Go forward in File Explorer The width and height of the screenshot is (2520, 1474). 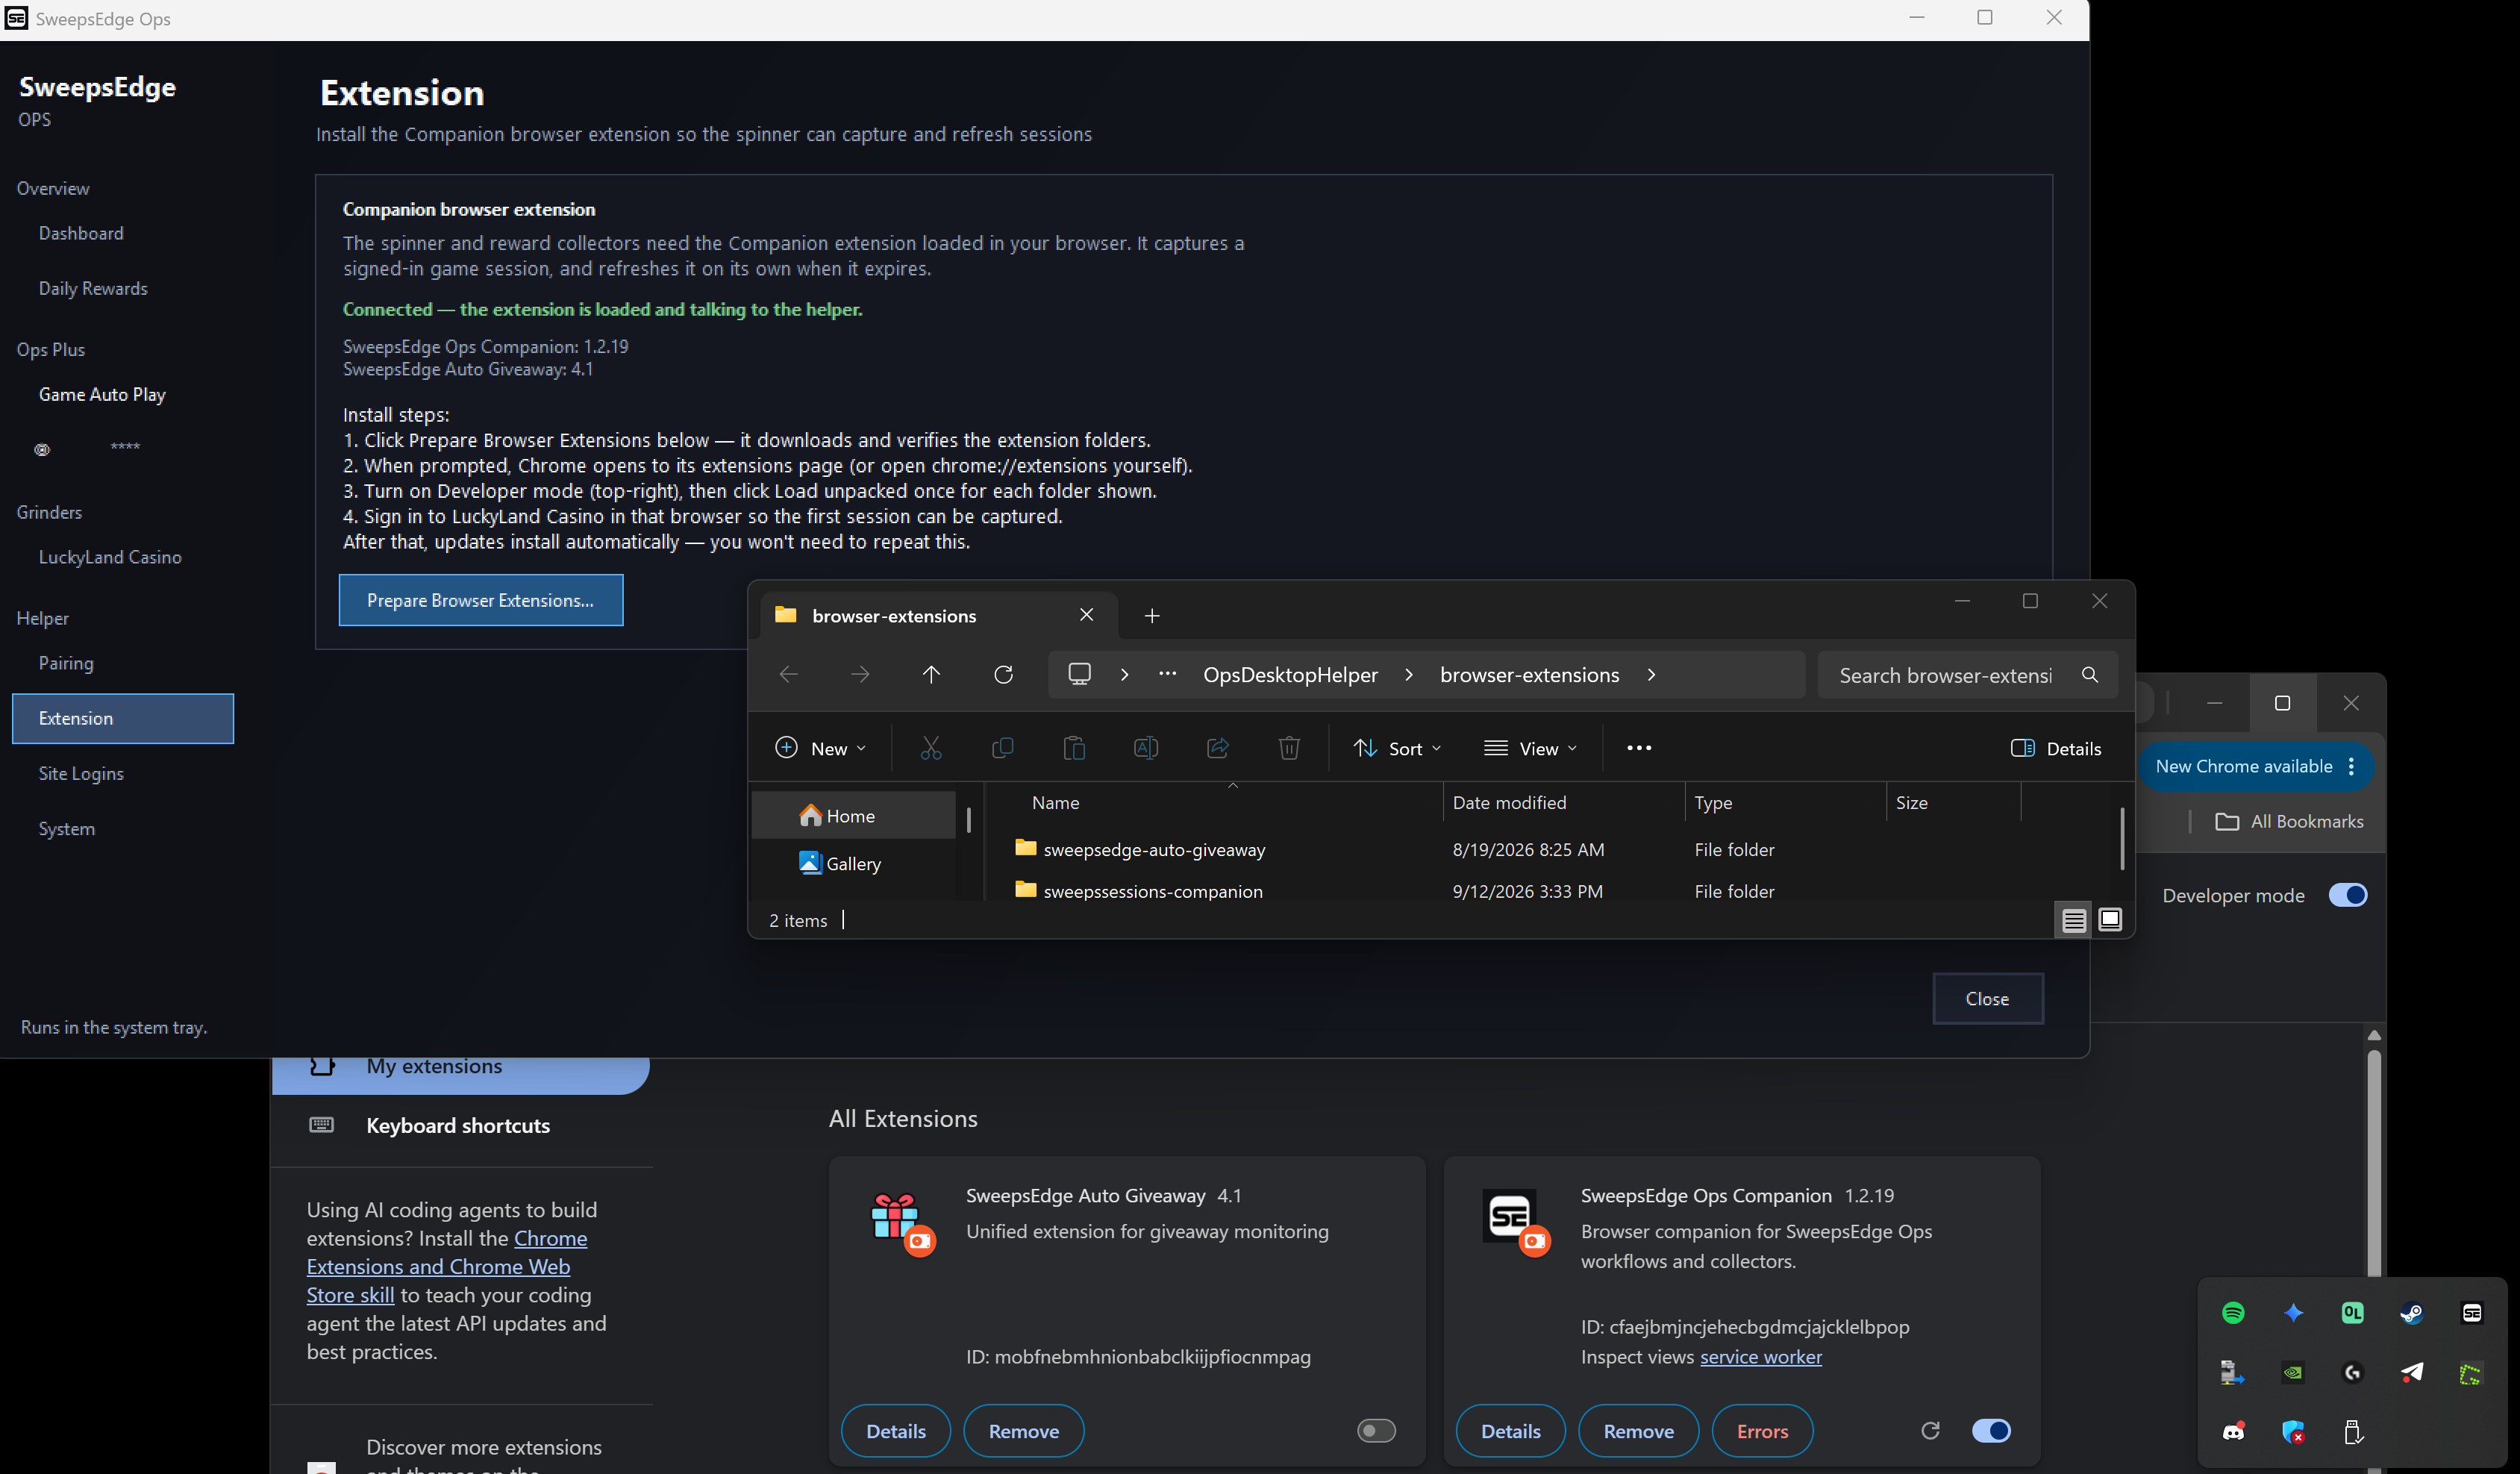tap(860, 675)
